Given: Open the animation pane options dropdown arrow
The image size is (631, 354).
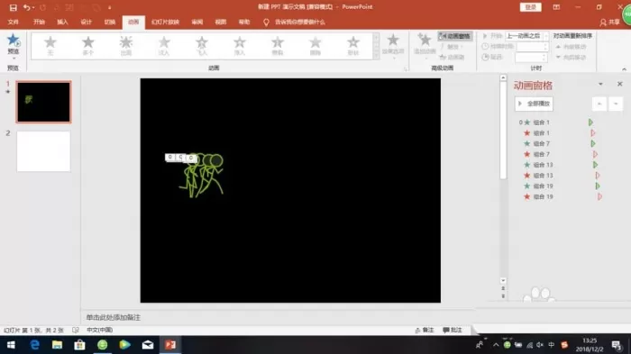Looking at the screenshot, I should pyautogui.click(x=600, y=84).
